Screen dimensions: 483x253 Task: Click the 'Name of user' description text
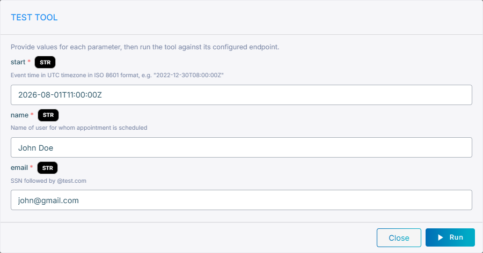coord(79,128)
